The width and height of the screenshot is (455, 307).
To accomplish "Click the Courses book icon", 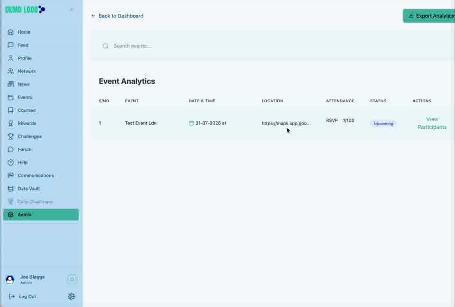I will (10, 110).
